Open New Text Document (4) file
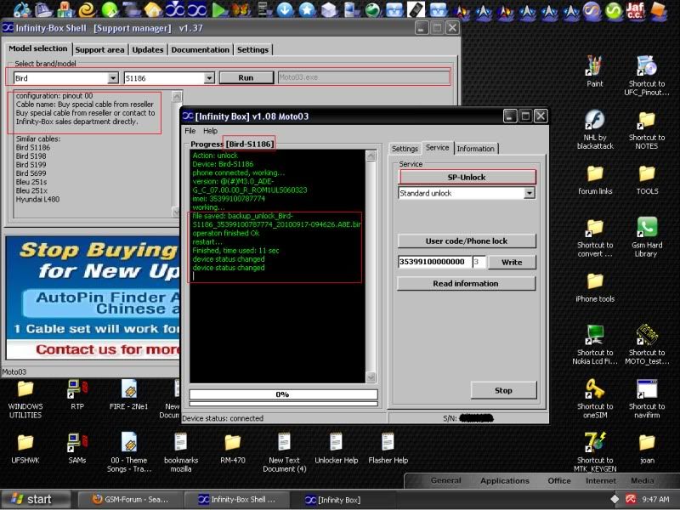 (285, 452)
